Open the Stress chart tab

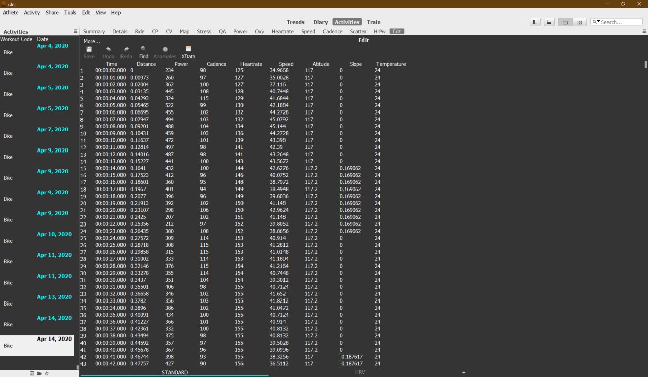pos(204,31)
